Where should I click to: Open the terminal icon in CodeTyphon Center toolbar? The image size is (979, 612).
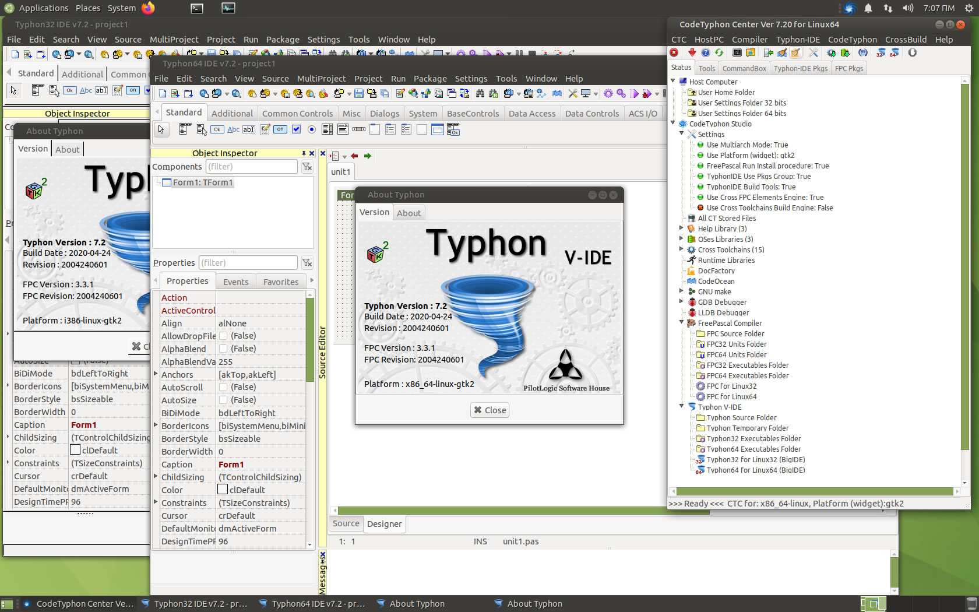pos(737,53)
